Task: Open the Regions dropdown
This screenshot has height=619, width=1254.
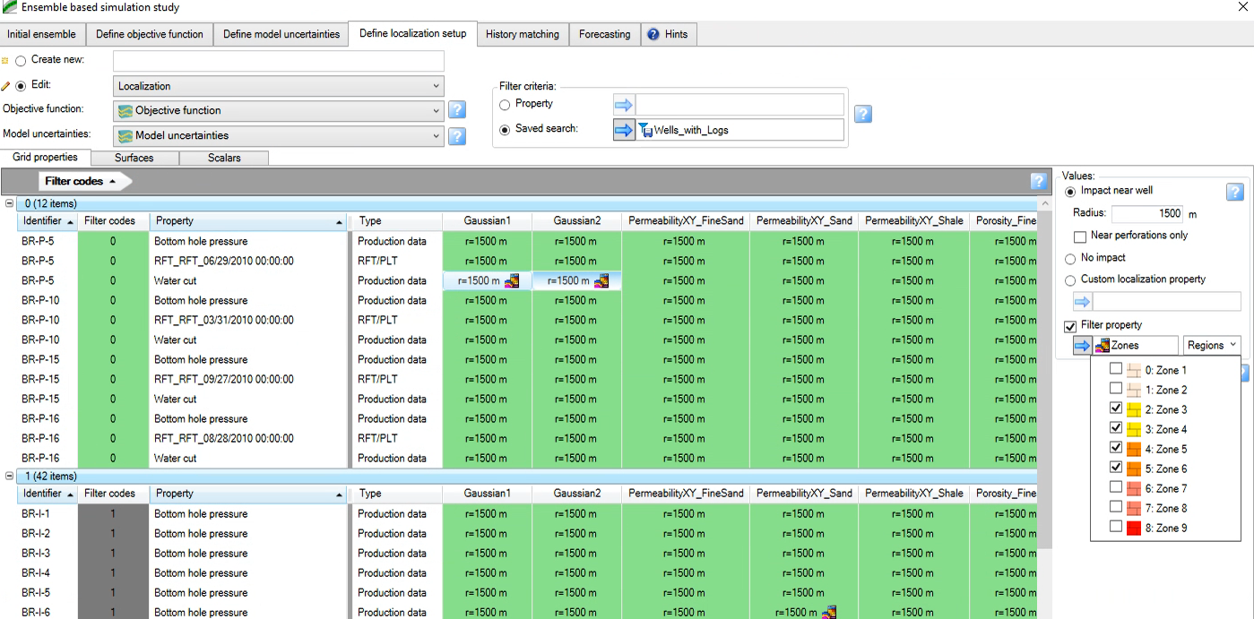Action: coord(1211,346)
